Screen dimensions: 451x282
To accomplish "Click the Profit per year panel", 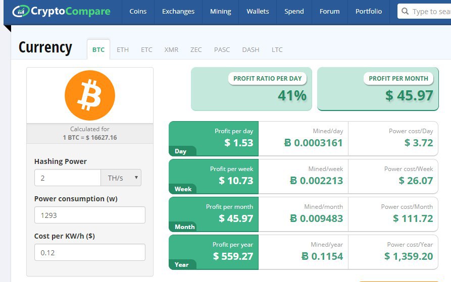I will pyautogui.click(x=214, y=252).
